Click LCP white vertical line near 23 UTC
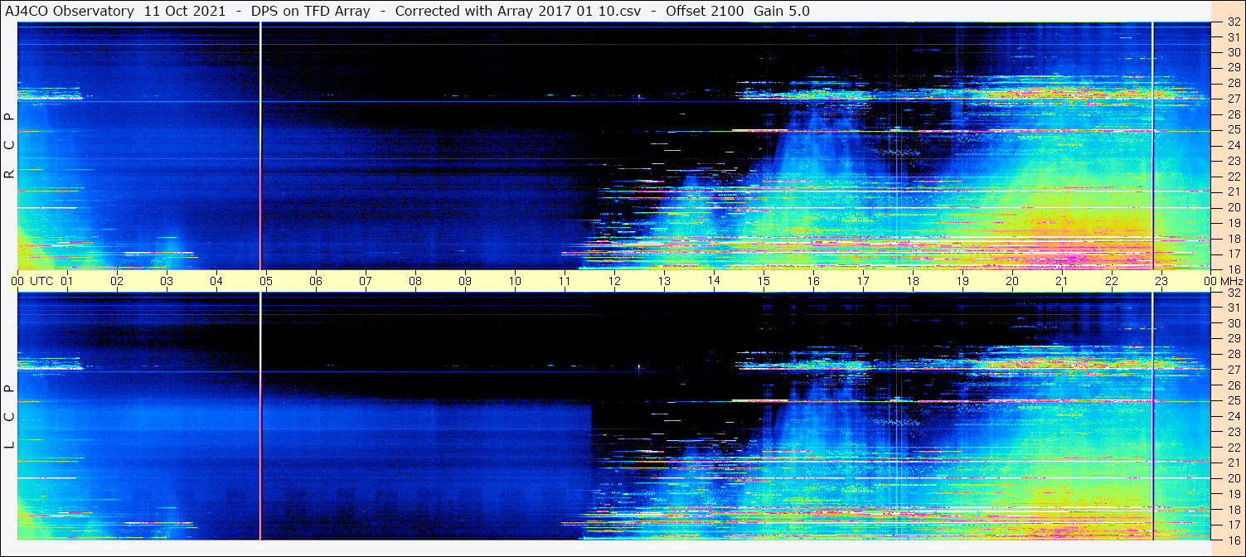The image size is (1246, 557). point(1152,416)
